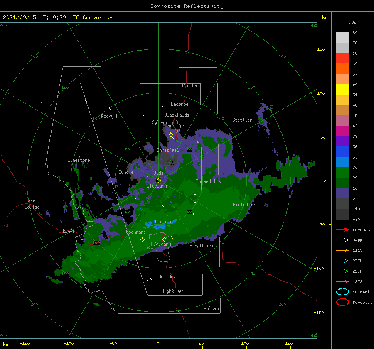374x349 pixels.
Task: Click the 2021/09/15 17:10:29 UTC timestamp
Action: pos(41,17)
